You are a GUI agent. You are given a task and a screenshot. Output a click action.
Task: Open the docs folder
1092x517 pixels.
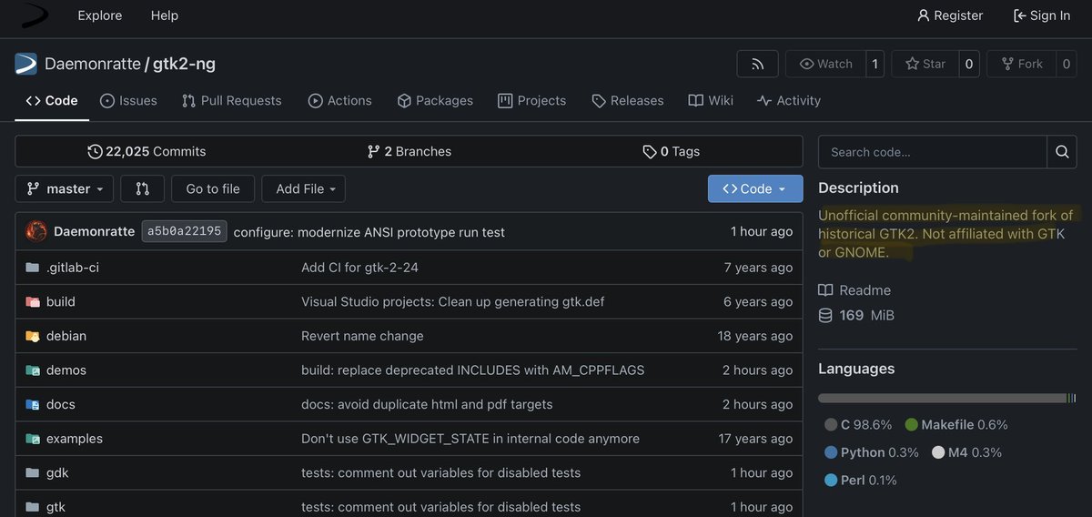[61, 404]
